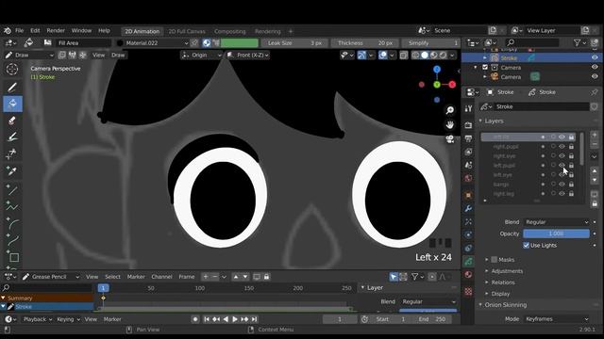Select the Cutter tool
This screenshot has height=339, width=604.
pyautogui.click(x=12, y=153)
